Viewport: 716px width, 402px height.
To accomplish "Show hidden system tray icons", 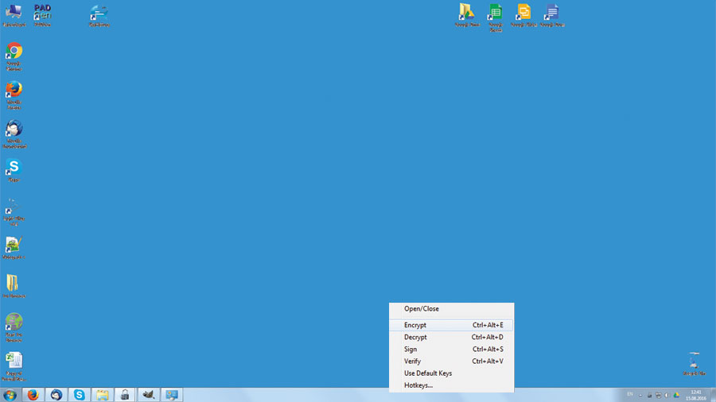I will pos(640,395).
